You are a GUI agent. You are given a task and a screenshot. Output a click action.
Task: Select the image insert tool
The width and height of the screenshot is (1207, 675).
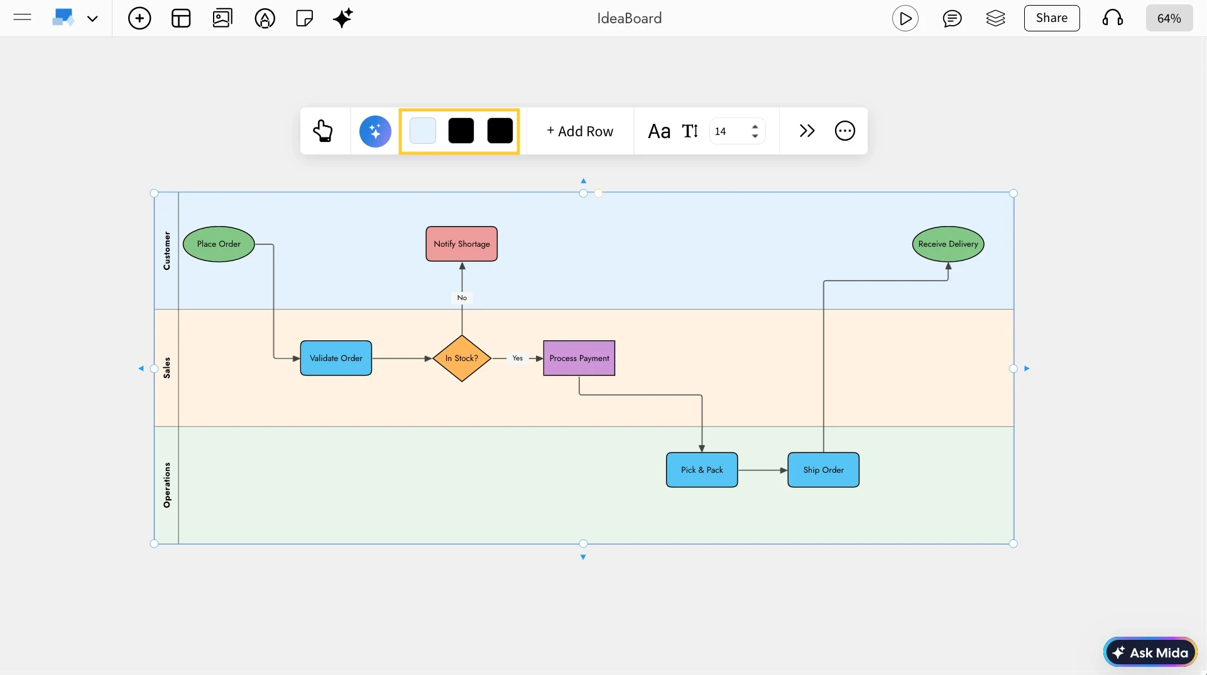click(222, 18)
